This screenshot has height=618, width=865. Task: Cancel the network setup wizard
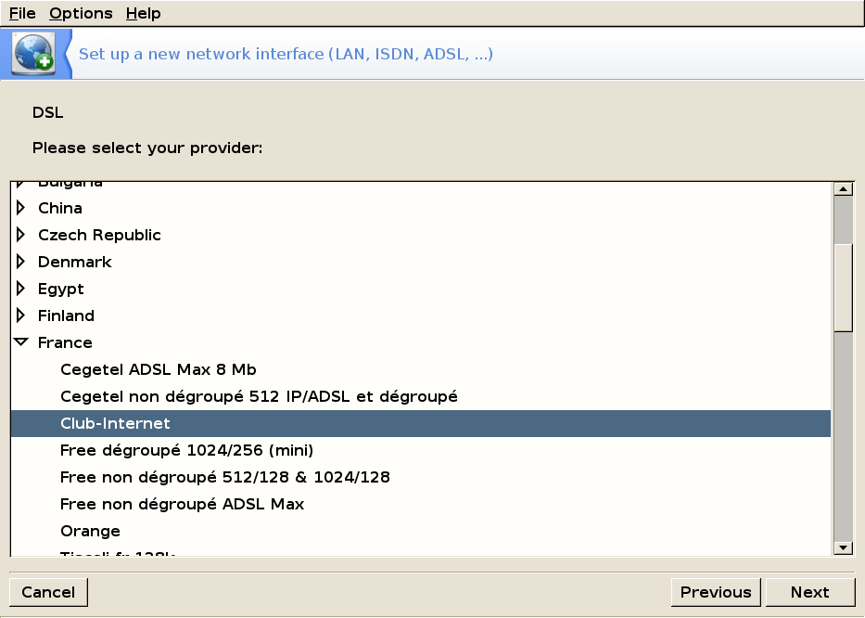click(x=48, y=592)
